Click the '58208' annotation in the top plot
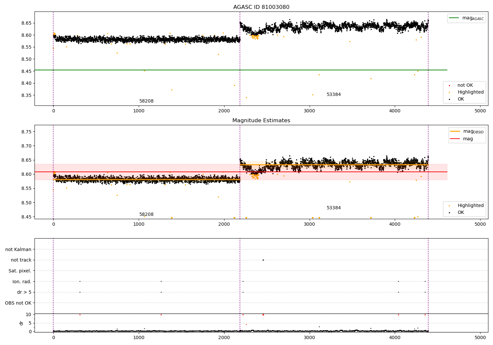Viewport: 493px width, 345px height. coord(146,101)
